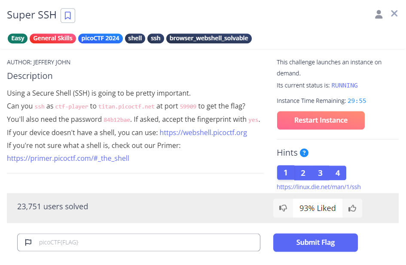
Task: Select the picoCTF 2024 event tag
Action: (x=101, y=38)
